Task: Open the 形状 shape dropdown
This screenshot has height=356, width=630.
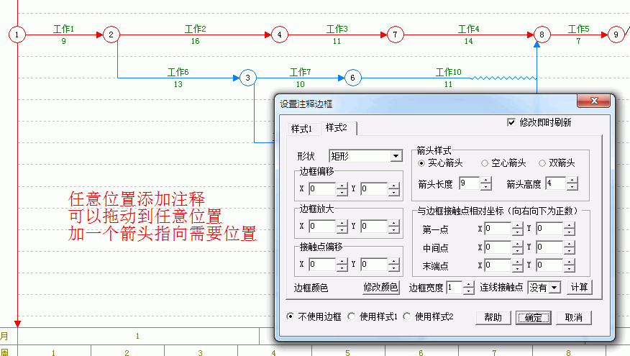Action: click(396, 156)
